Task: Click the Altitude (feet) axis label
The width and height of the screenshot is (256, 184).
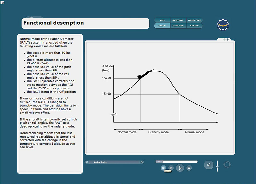Action: (x=108, y=68)
